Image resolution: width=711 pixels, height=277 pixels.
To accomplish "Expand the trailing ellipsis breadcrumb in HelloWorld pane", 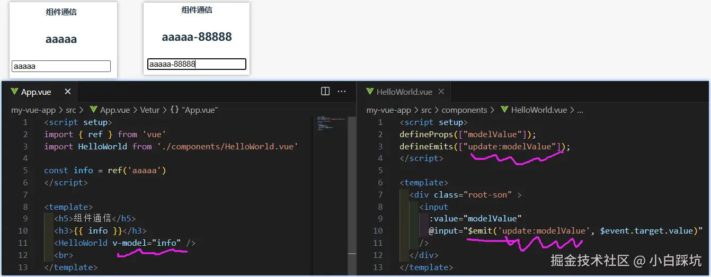I will point(580,110).
